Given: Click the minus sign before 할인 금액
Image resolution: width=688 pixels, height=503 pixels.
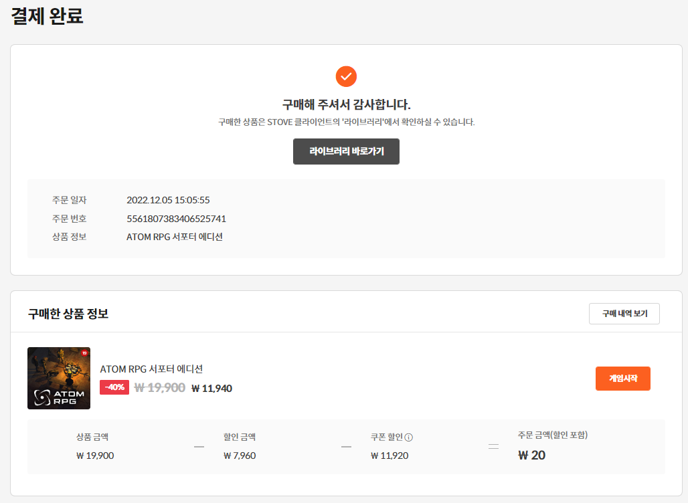Looking at the screenshot, I should click(x=199, y=447).
